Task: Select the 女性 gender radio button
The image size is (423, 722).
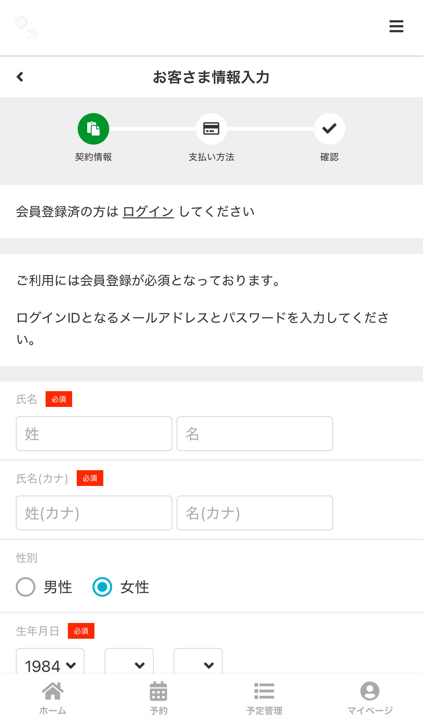Action: (x=103, y=587)
